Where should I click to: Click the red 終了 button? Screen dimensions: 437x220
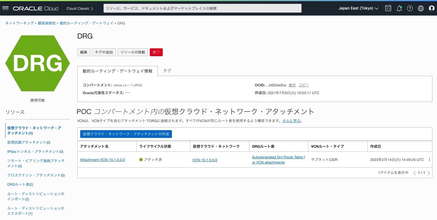[156, 52]
